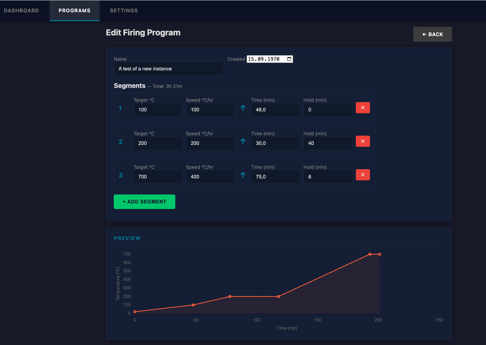486x345 pixels.
Task: Click the first chart point reaching 700°C
Action: coord(370,254)
